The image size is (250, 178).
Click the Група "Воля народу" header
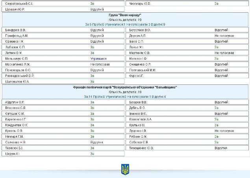click(x=125, y=15)
